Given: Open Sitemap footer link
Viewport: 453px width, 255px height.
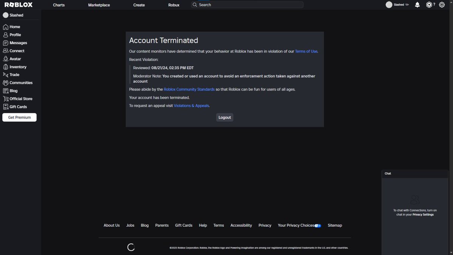Looking at the screenshot, I should pyautogui.click(x=335, y=226).
